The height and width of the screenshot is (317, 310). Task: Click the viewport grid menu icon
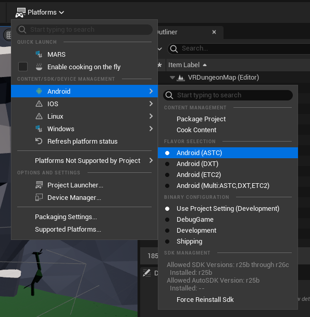(x=8, y=35)
